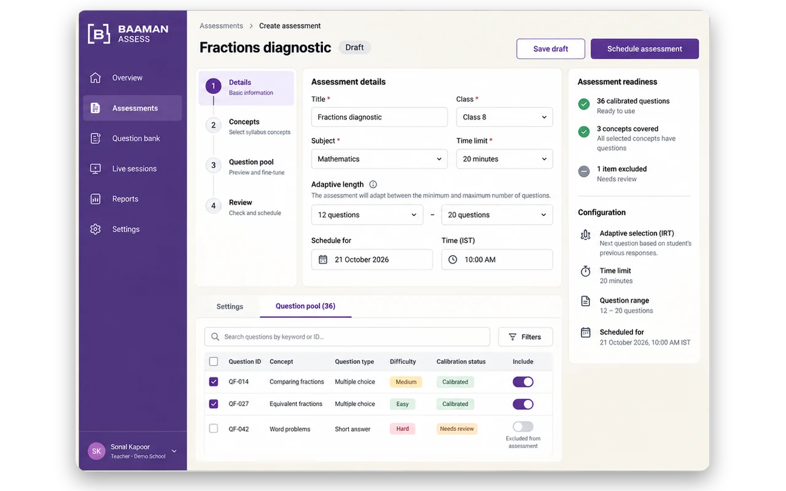Open the 12 questions minimum dropdown
The width and height of the screenshot is (786, 491).
coord(367,215)
